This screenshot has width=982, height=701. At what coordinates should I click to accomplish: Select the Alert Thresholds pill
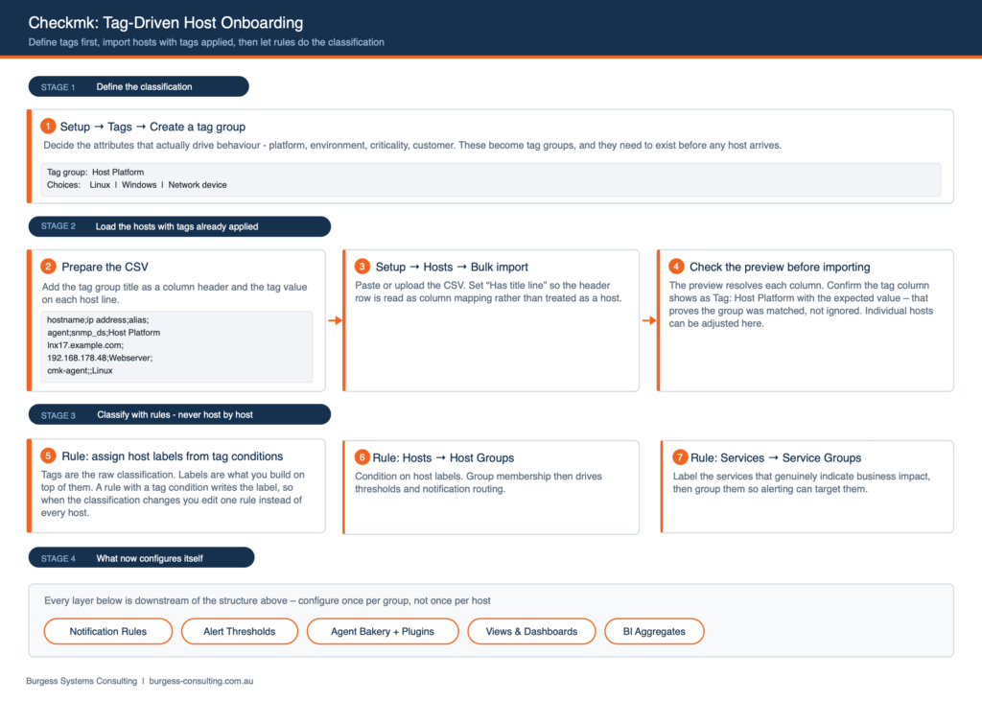[239, 631]
